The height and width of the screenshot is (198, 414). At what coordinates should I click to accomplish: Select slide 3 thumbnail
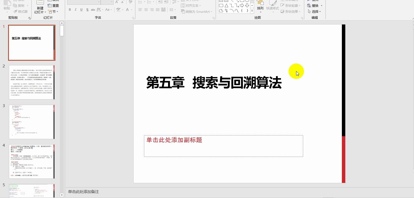(32, 122)
